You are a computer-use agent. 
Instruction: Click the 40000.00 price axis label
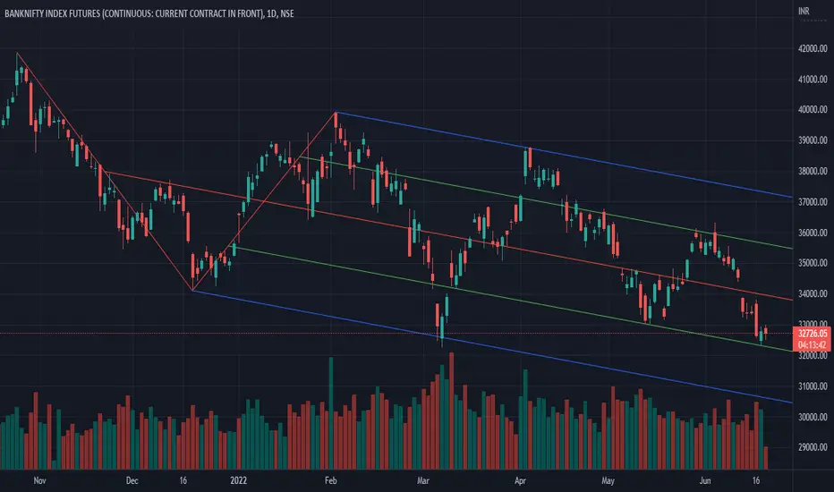(x=813, y=109)
